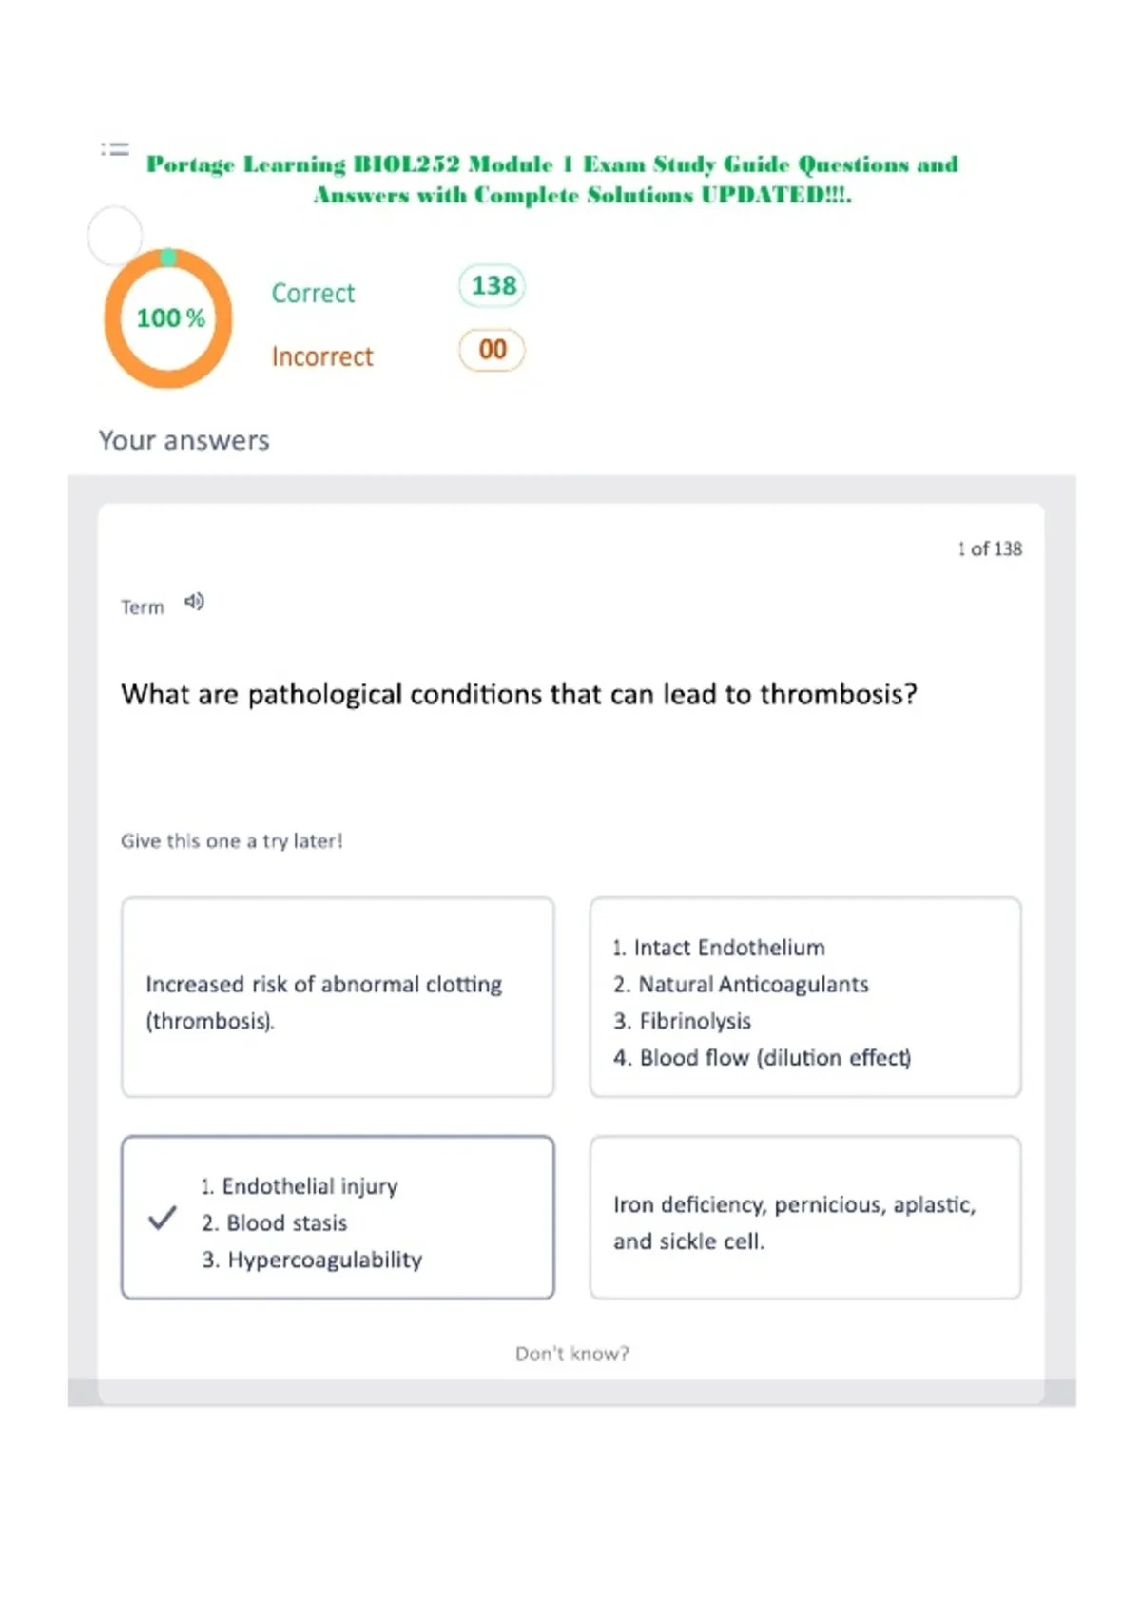Click the thrombosis question text
This screenshot has height=1616, width=1141.
(519, 694)
